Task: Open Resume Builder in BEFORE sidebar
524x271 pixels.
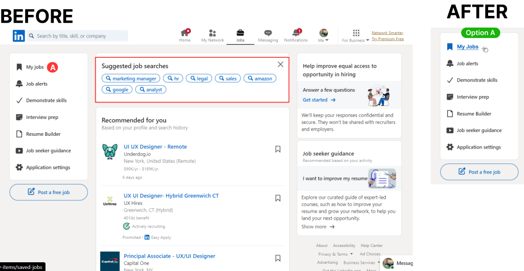Action: [x=43, y=134]
